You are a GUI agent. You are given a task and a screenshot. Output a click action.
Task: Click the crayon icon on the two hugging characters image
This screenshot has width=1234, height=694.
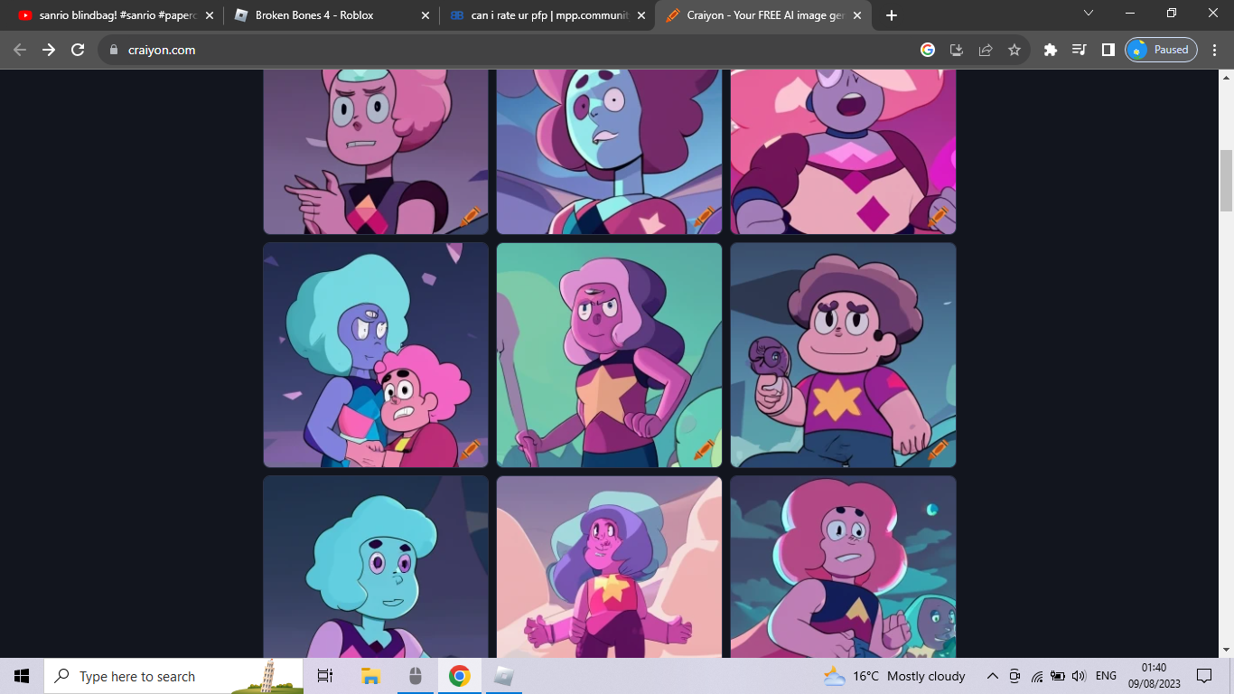pyautogui.click(x=471, y=450)
